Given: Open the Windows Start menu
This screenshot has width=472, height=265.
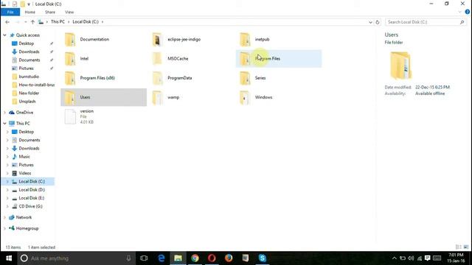Looking at the screenshot, I should point(9,258).
